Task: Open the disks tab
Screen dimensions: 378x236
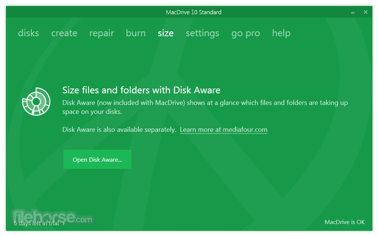Action: (x=28, y=33)
